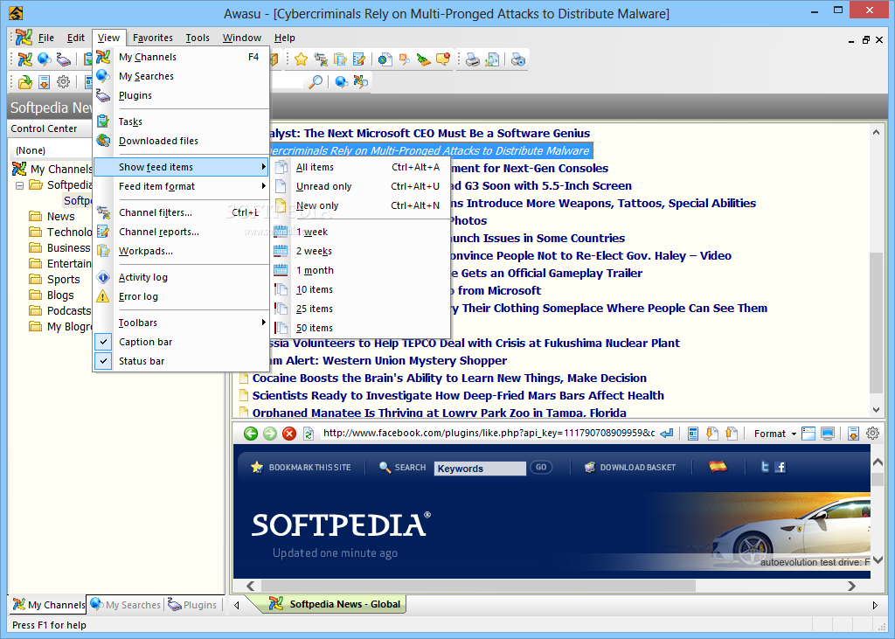895x639 pixels.
Task: Open the Edit menu
Action: click(76, 38)
